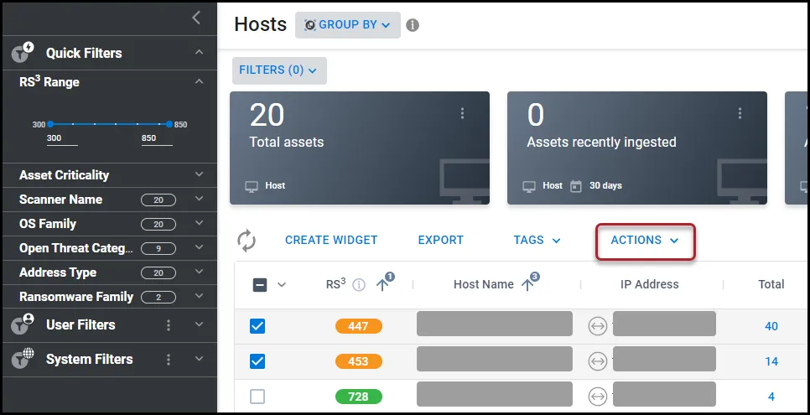
Task: Click the 728 RS³ score badge
Action: click(x=359, y=397)
